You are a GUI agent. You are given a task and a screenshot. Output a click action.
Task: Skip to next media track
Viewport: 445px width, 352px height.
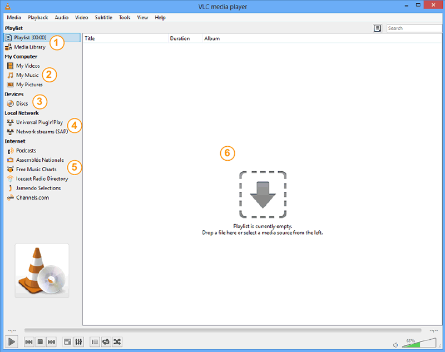click(51, 342)
